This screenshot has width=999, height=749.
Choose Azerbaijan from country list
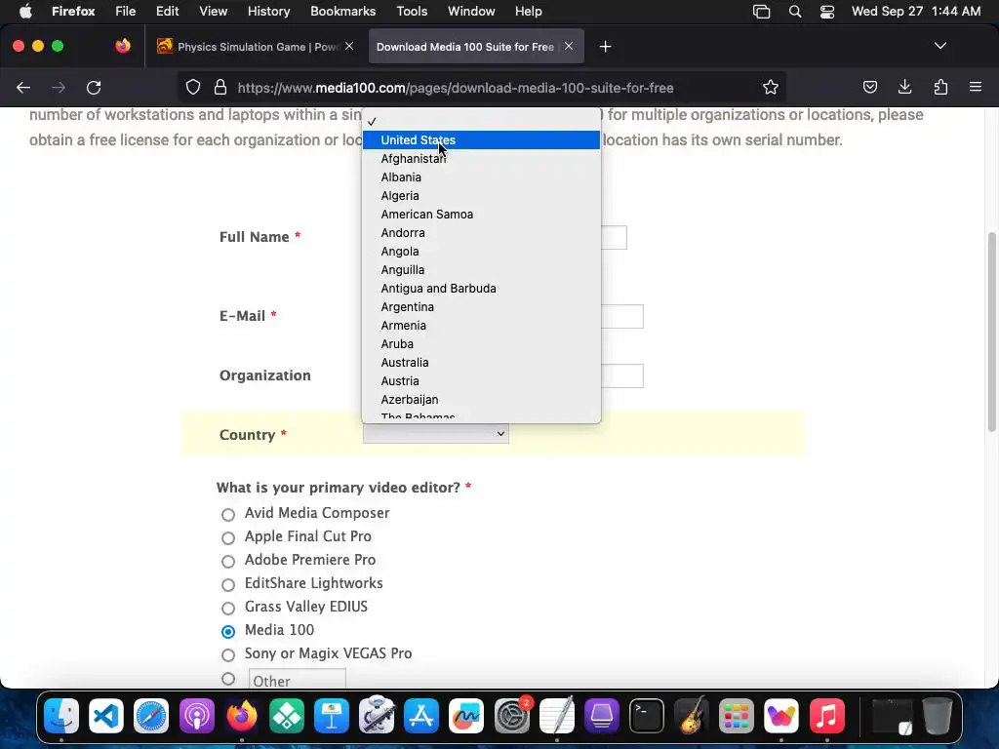(x=481, y=399)
